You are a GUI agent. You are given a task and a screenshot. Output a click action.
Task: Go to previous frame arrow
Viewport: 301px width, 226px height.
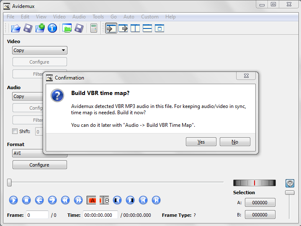pos(39,200)
